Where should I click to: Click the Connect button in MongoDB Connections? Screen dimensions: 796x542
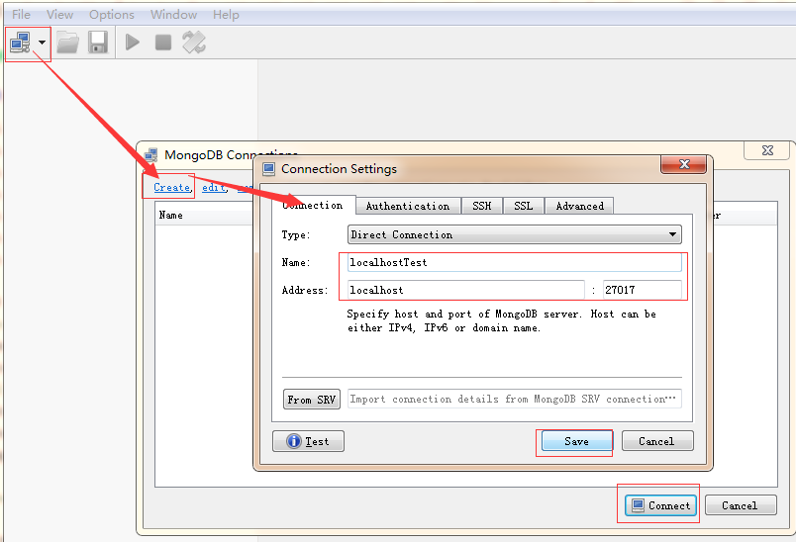pos(660,505)
